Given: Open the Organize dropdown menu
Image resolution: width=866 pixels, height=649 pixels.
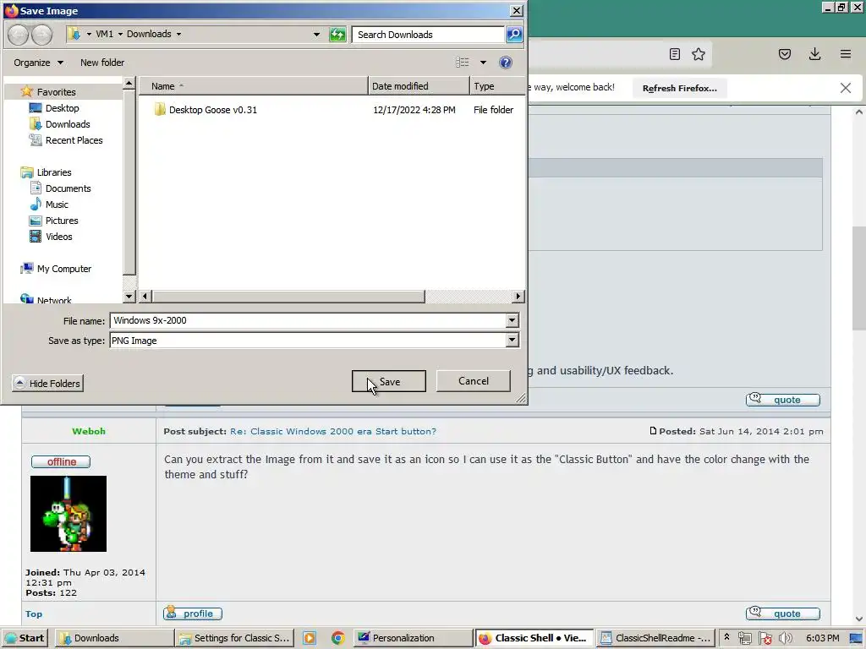Looking at the screenshot, I should [x=38, y=63].
